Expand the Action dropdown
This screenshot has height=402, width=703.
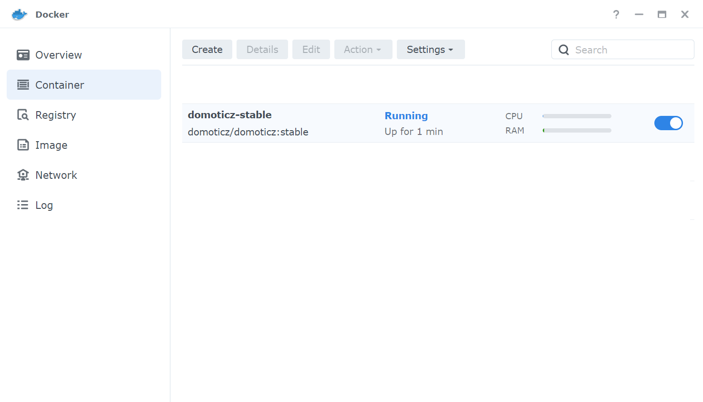click(363, 50)
